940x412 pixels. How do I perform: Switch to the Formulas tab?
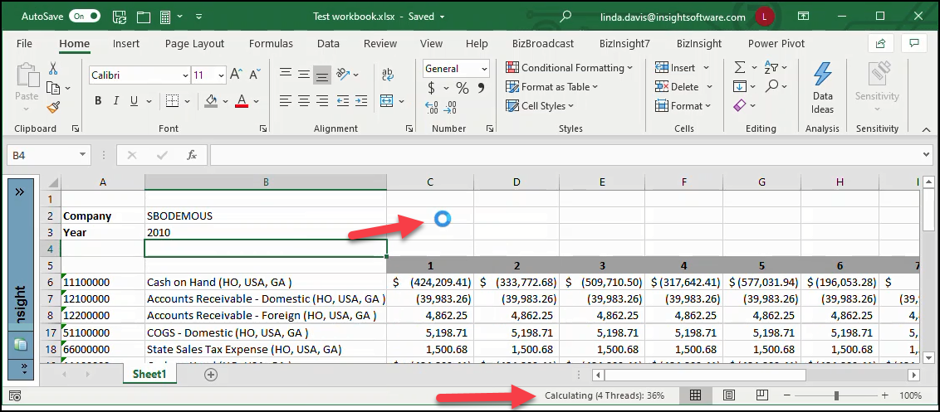tap(271, 44)
